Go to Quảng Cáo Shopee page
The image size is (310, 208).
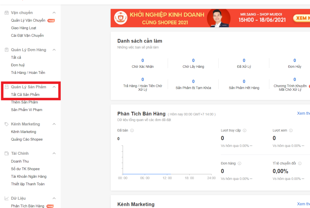coord(27,139)
